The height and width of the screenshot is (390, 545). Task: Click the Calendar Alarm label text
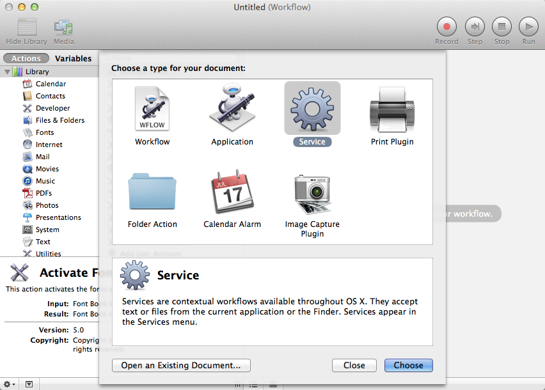[232, 224]
